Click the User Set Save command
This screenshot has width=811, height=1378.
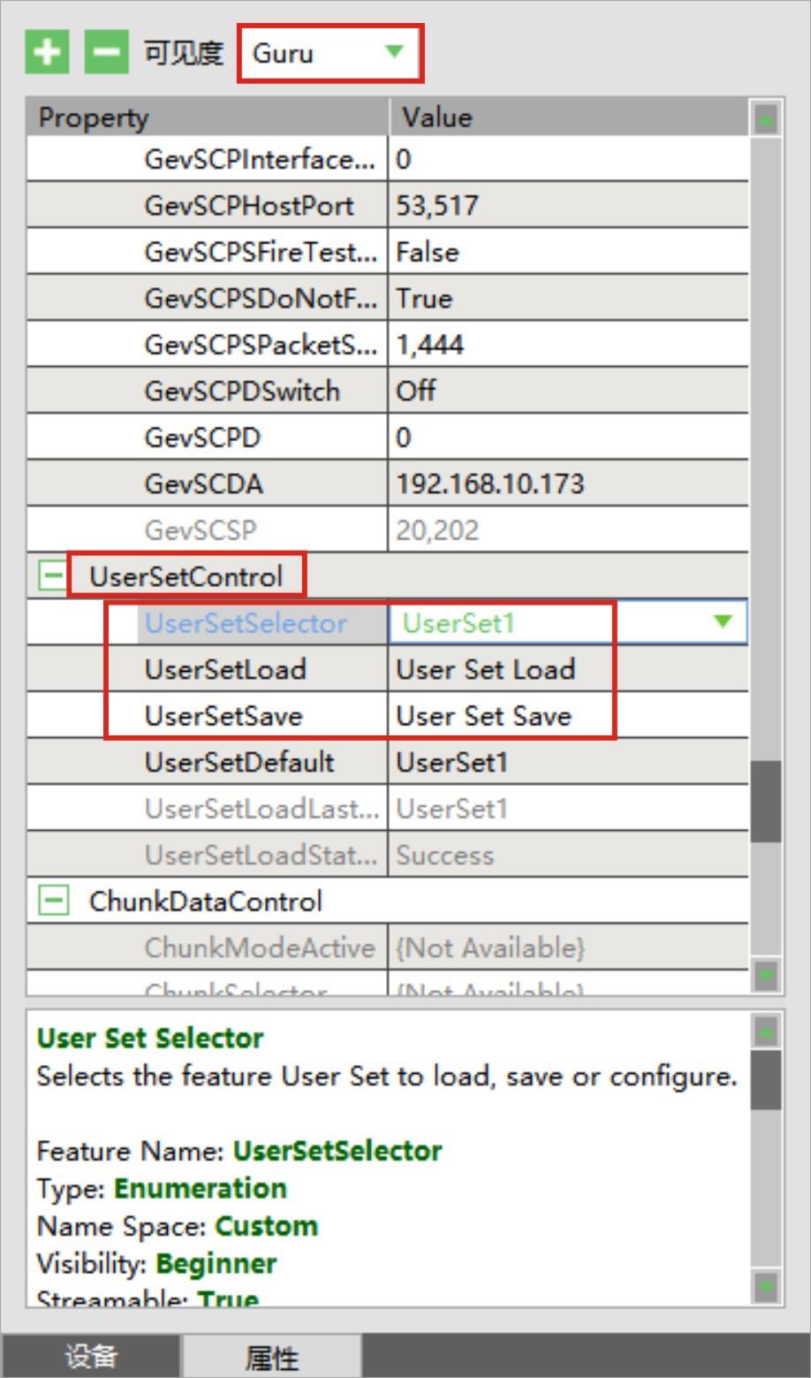click(483, 716)
